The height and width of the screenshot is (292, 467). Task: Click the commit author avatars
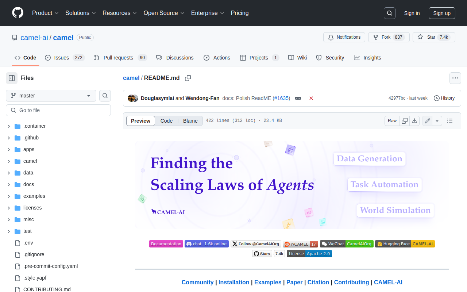click(133, 98)
